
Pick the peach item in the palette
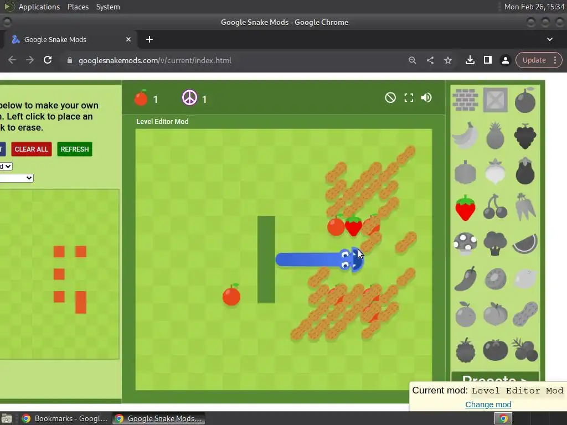(x=495, y=314)
